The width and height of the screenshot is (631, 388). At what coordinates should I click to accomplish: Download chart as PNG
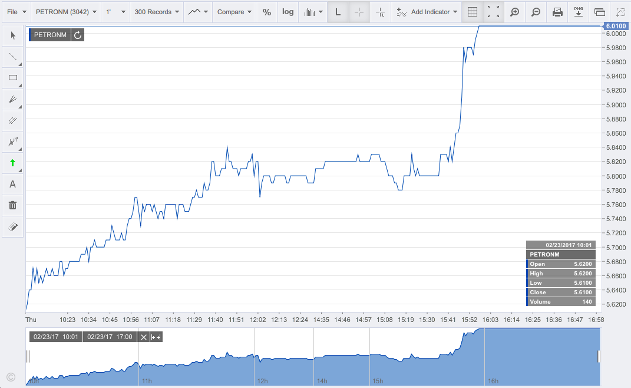pyautogui.click(x=579, y=12)
